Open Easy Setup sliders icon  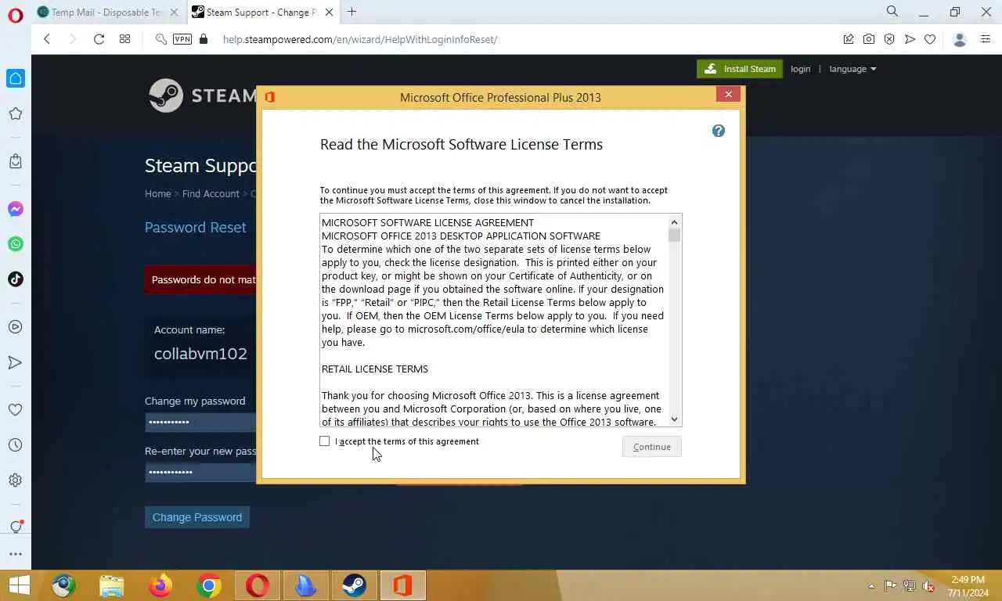[986, 39]
